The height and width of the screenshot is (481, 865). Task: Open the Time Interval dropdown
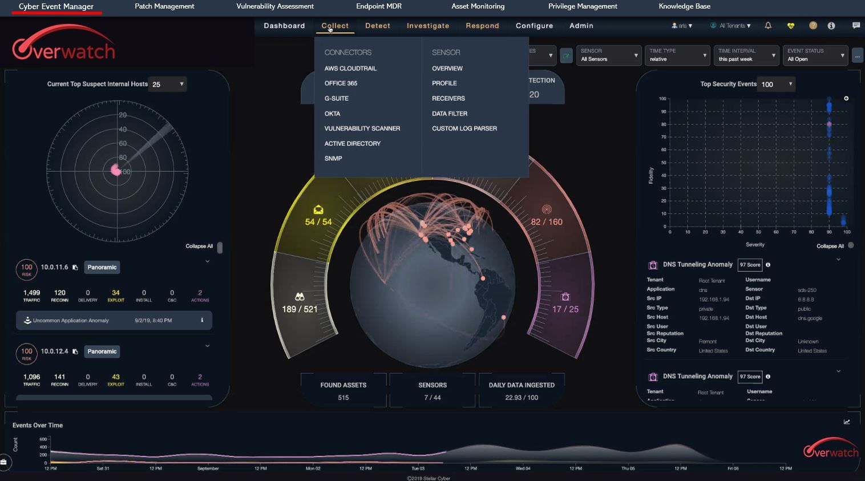coord(746,55)
